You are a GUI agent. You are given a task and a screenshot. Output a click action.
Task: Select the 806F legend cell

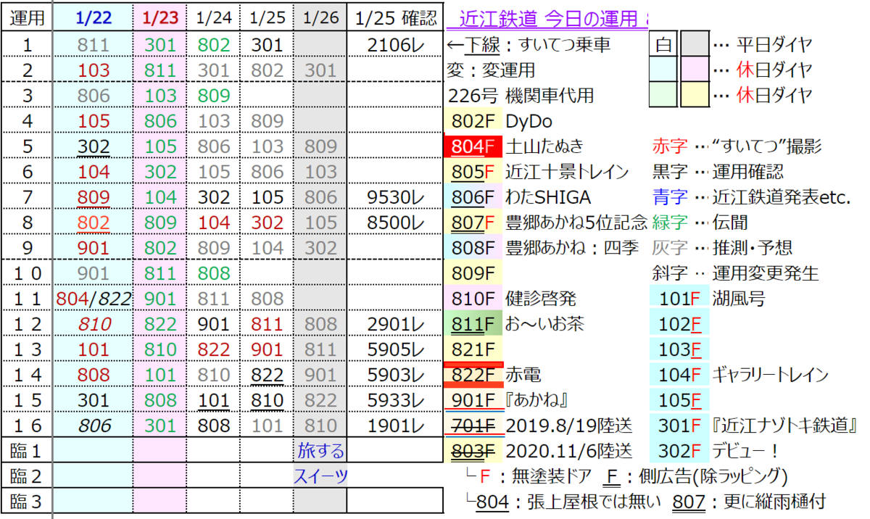473,197
